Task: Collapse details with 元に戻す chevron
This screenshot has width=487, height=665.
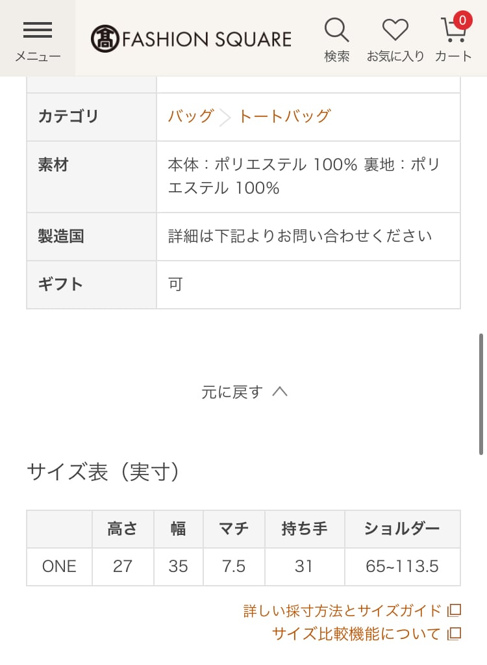Action: tap(280, 391)
